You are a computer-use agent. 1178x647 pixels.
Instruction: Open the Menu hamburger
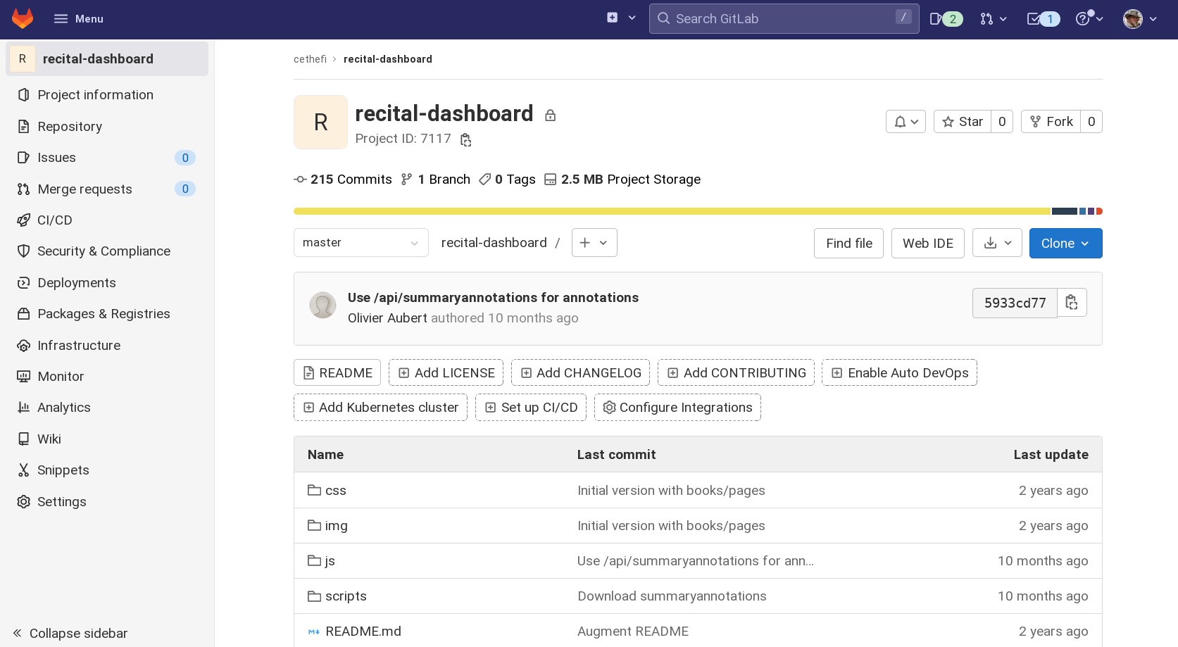[x=79, y=19]
